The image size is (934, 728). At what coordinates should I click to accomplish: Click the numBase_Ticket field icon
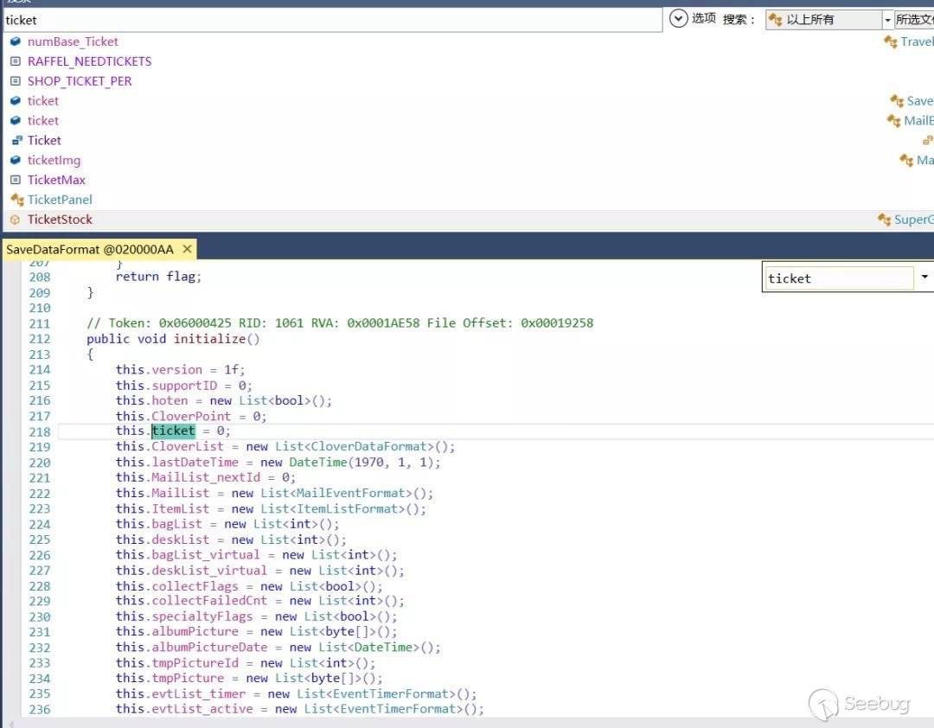point(15,42)
